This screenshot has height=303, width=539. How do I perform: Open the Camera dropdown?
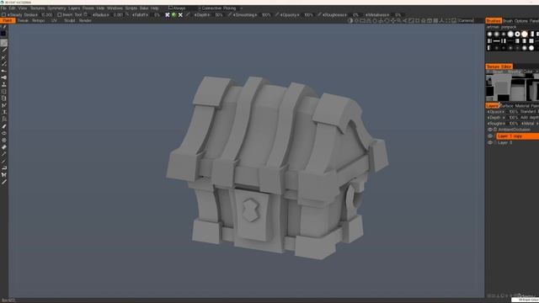point(466,20)
